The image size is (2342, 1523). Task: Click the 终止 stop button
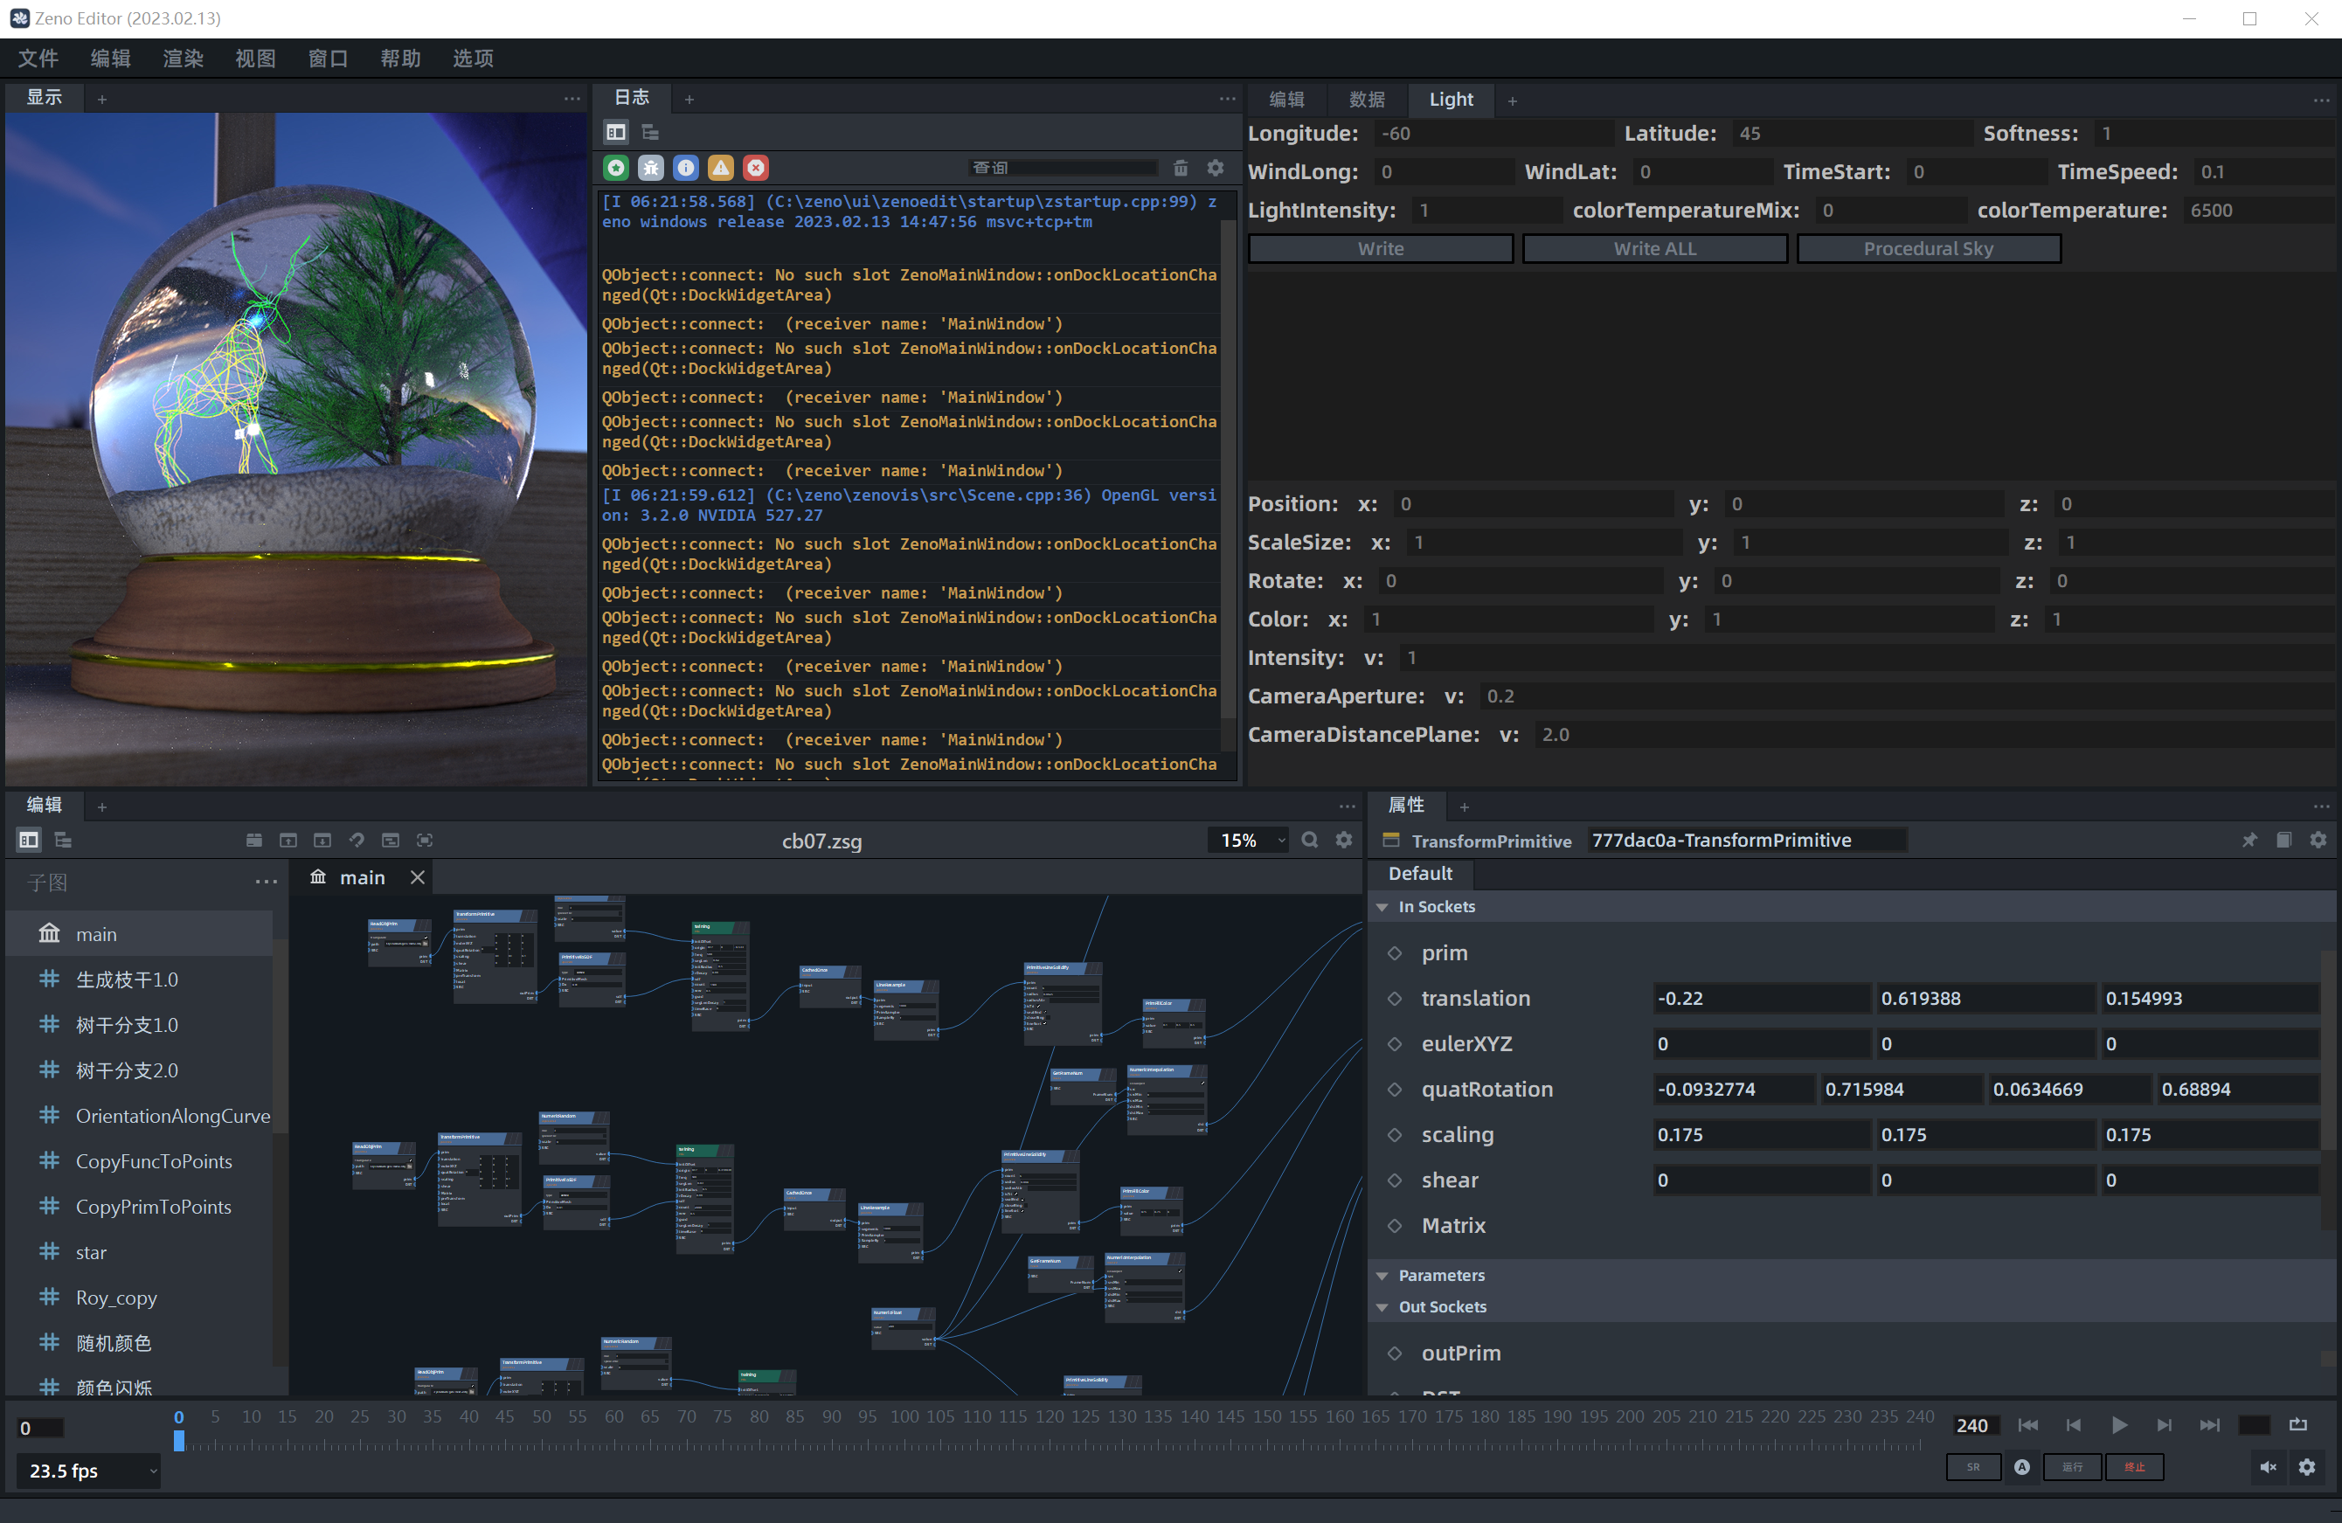(2134, 1467)
